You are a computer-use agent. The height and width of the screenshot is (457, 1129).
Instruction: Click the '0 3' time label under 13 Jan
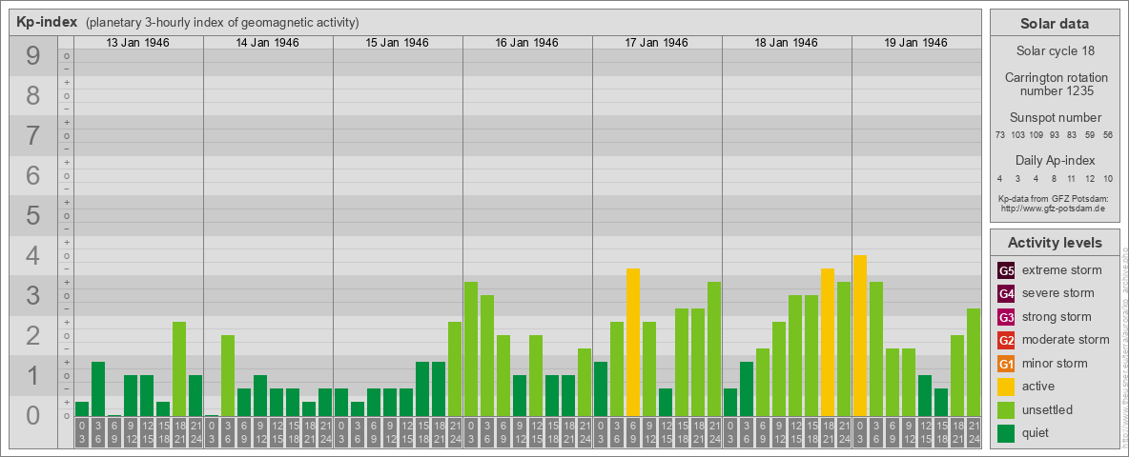point(82,433)
